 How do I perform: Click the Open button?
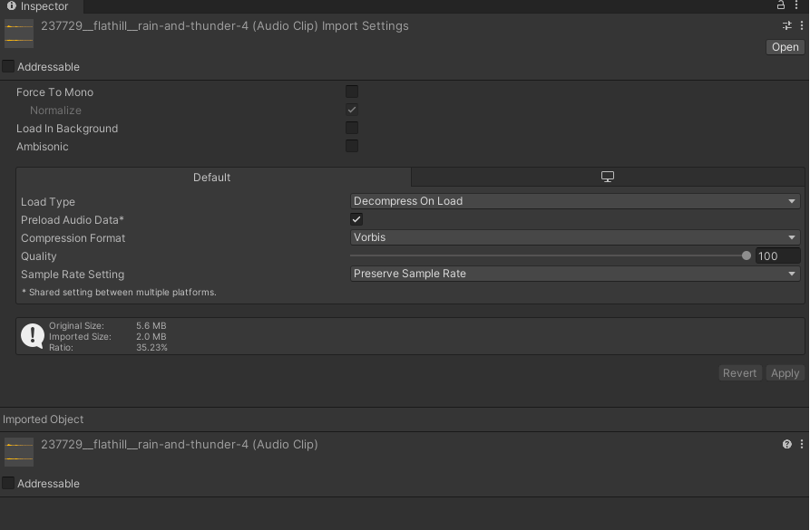pos(785,47)
